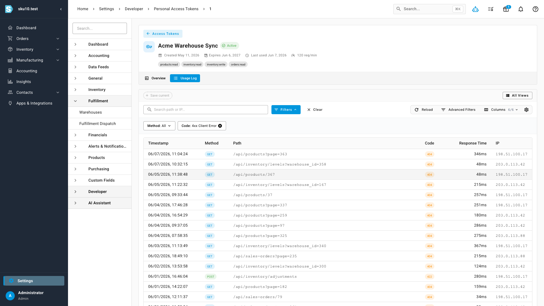Go back to Access Tokens
This screenshot has height=306, width=544.
point(163,34)
